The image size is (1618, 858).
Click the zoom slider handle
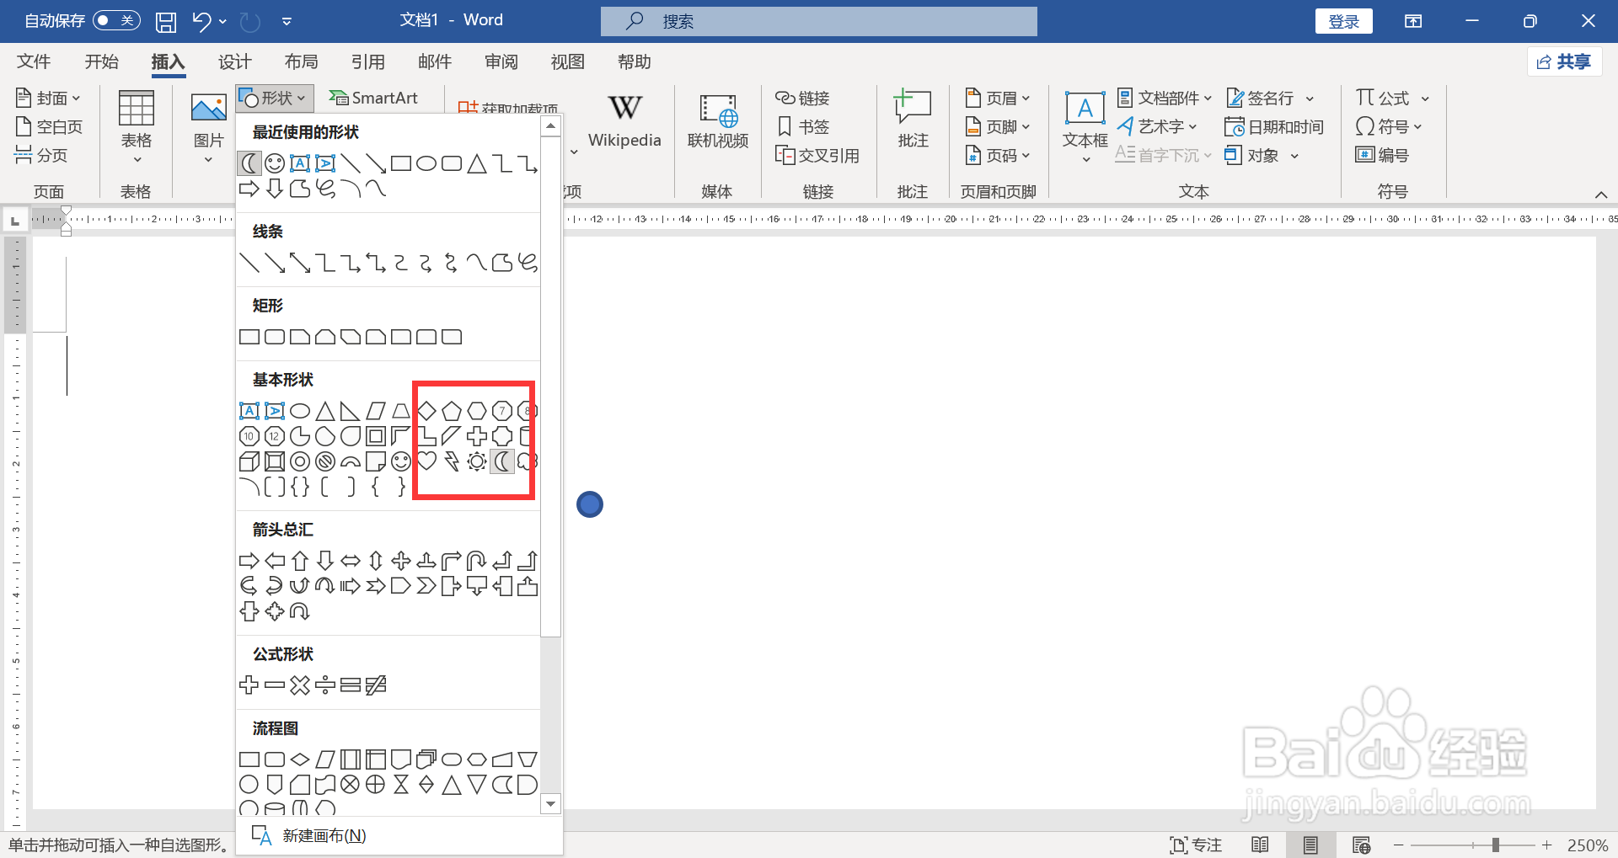click(1495, 845)
